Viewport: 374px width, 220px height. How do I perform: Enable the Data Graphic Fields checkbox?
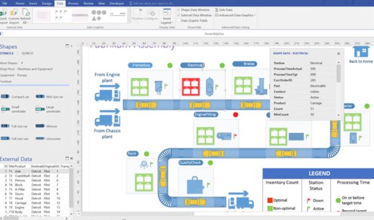click(178, 21)
